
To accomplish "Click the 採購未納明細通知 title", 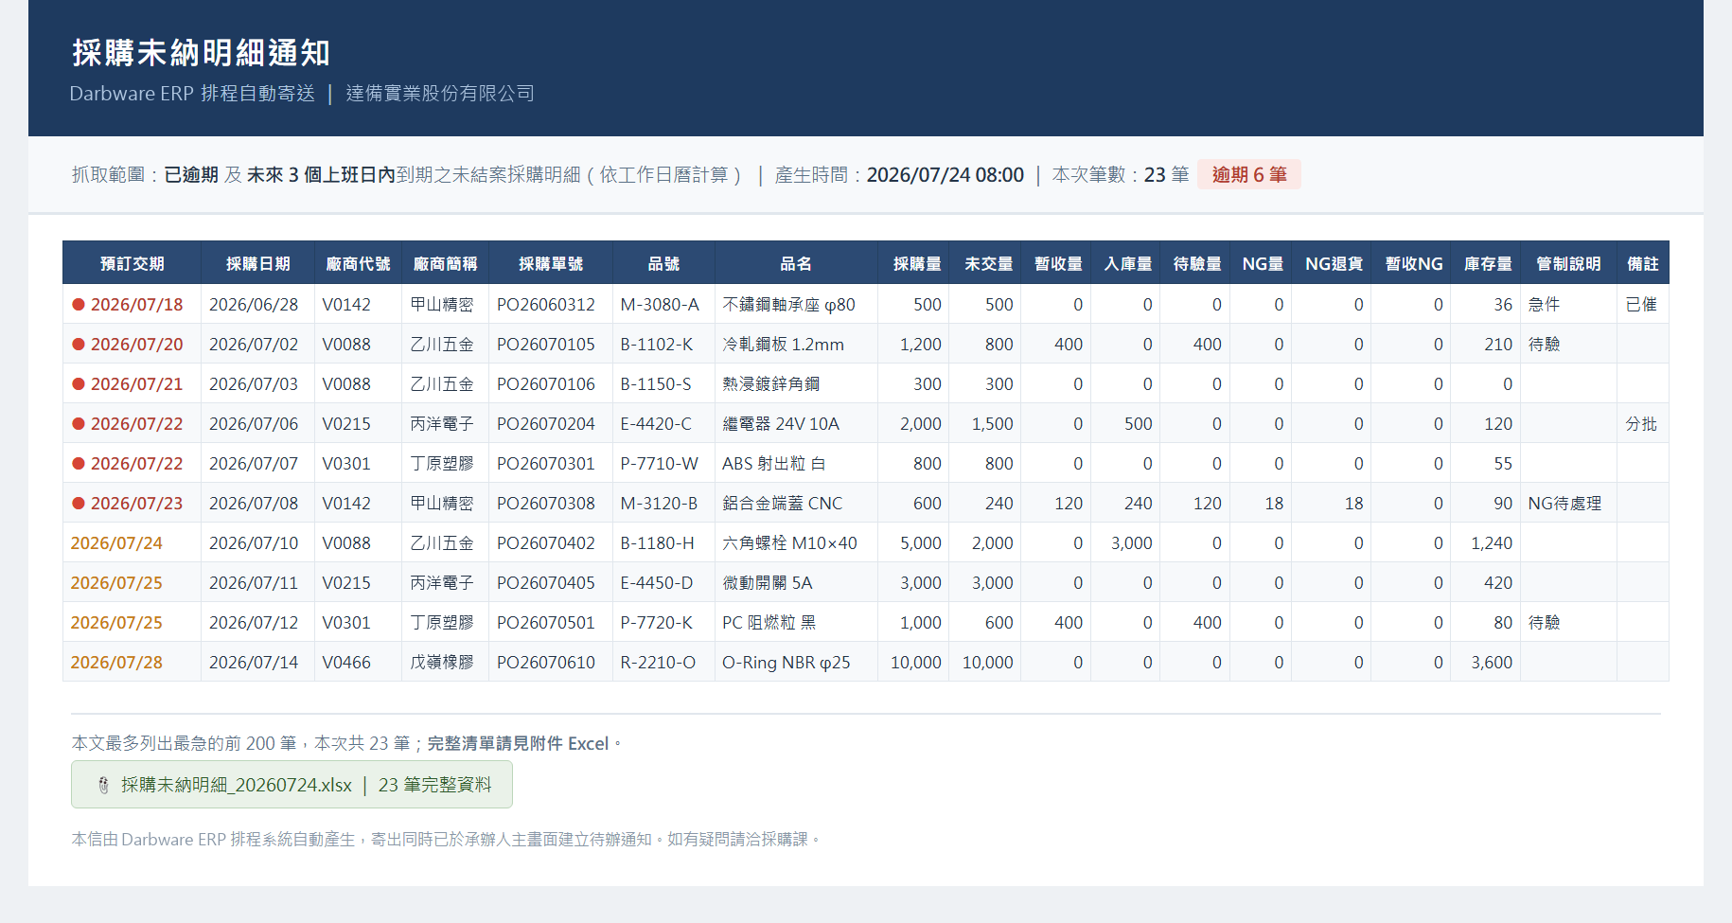I will pyautogui.click(x=201, y=53).
